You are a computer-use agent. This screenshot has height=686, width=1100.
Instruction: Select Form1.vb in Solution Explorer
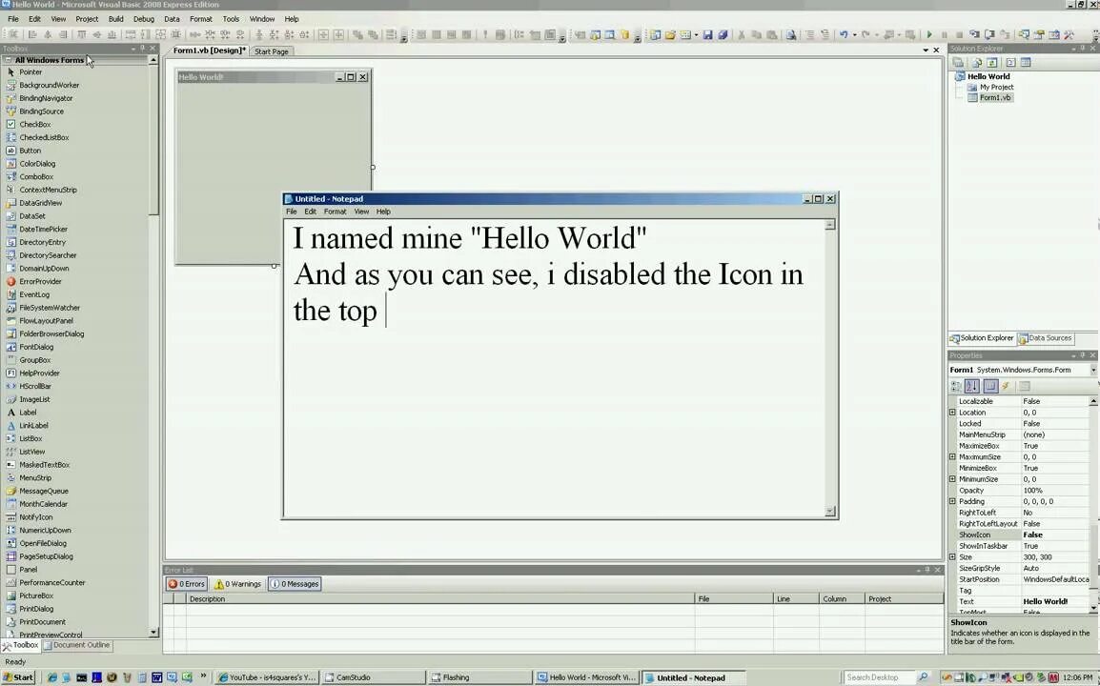pyautogui.click(x=995, y=97)
